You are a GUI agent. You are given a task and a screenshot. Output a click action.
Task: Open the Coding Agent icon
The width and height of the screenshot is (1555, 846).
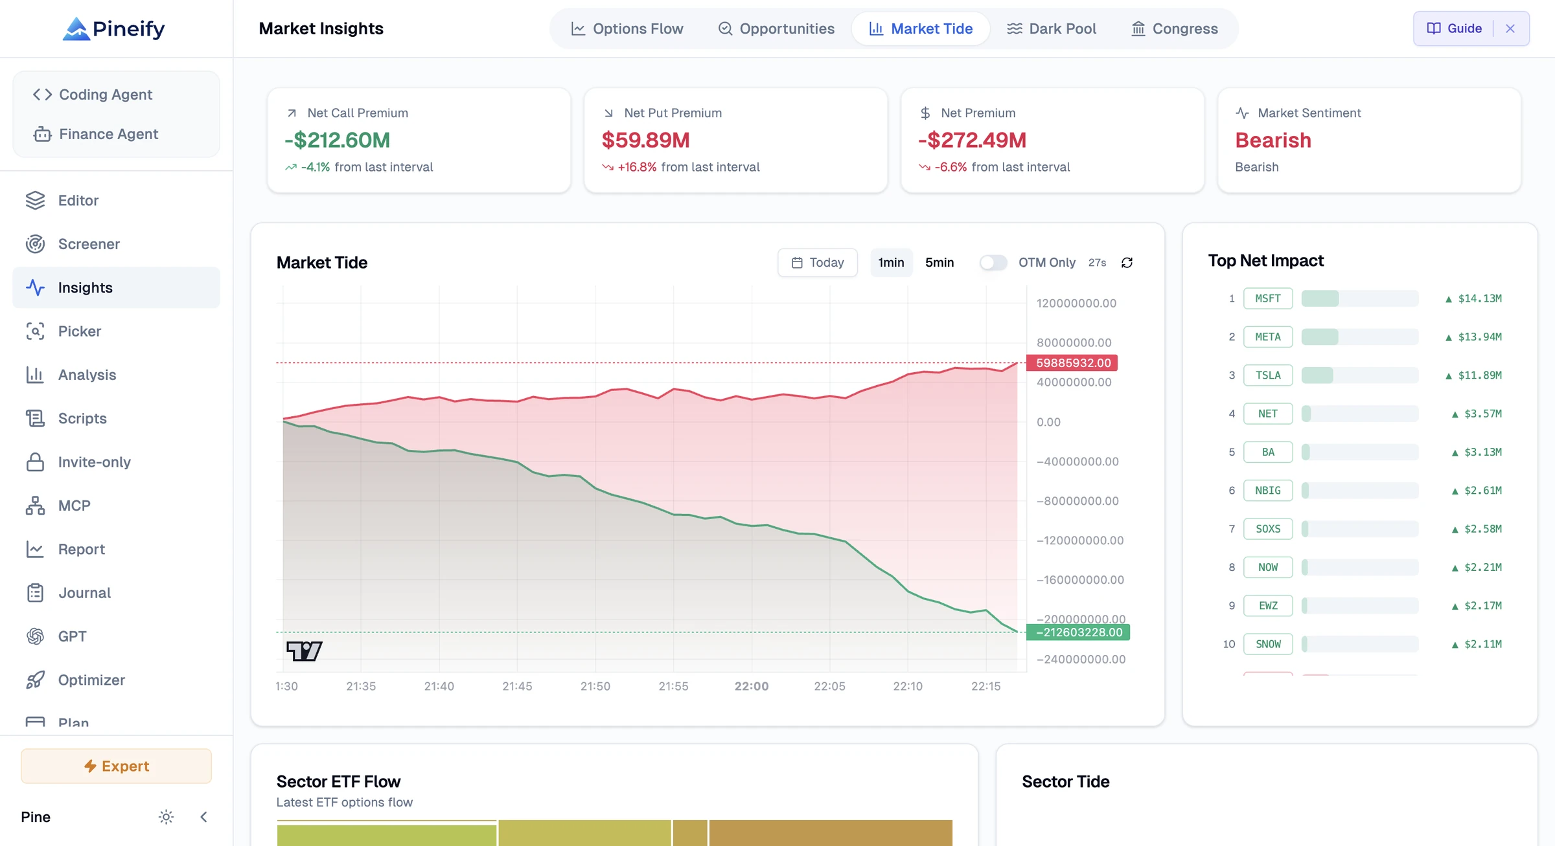[42, 95]
